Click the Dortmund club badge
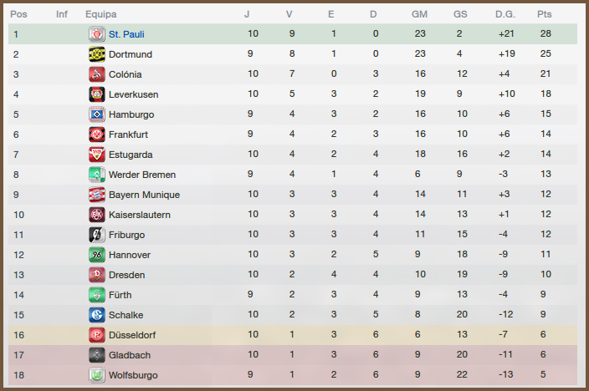 point(96,54)
